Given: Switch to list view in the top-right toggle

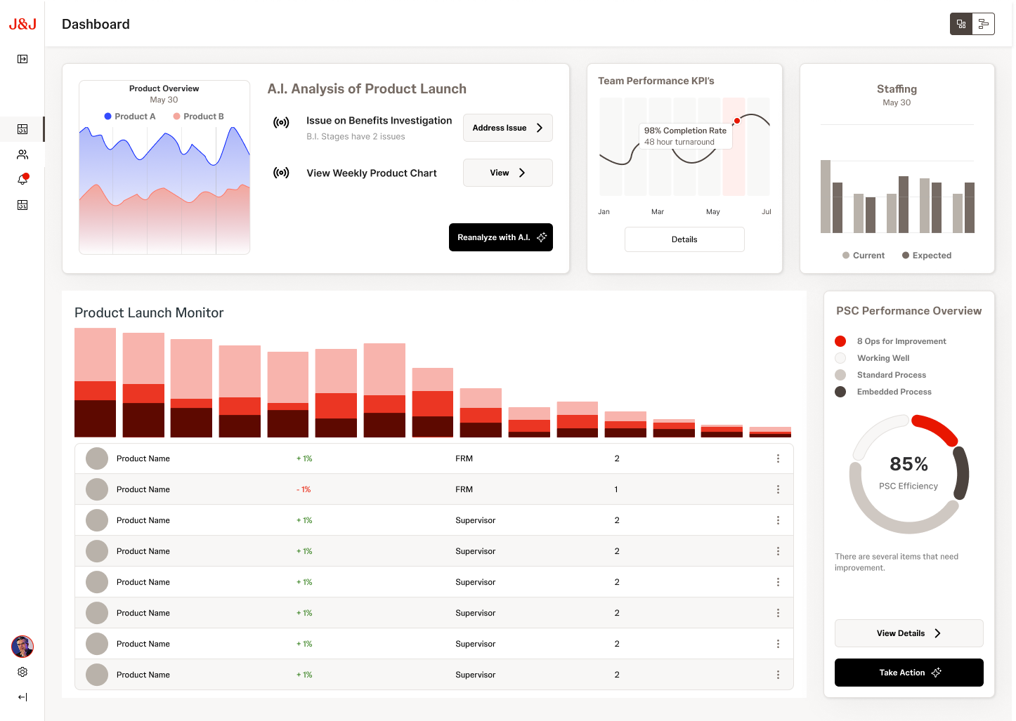Looking at the screenshot, I should 984,23.
